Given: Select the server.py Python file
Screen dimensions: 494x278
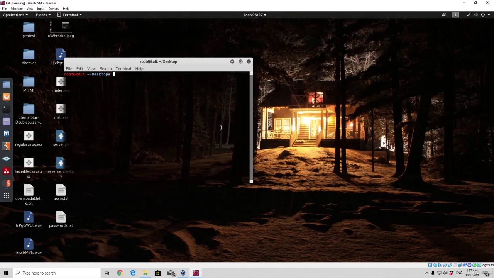Looking at the screenshot, I should pos(61,139).
